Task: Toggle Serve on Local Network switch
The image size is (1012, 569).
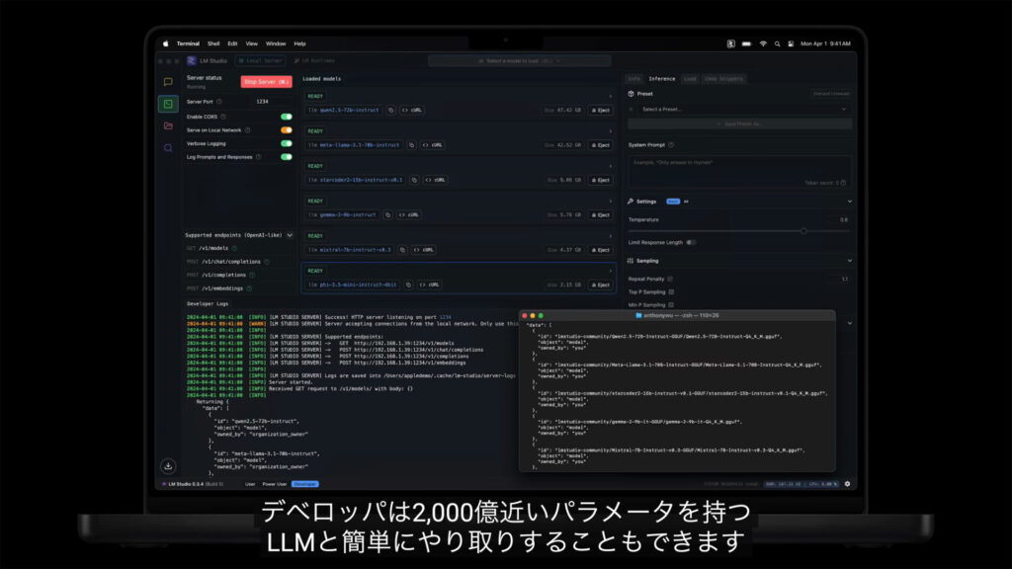Action: (x=286, y=130)
